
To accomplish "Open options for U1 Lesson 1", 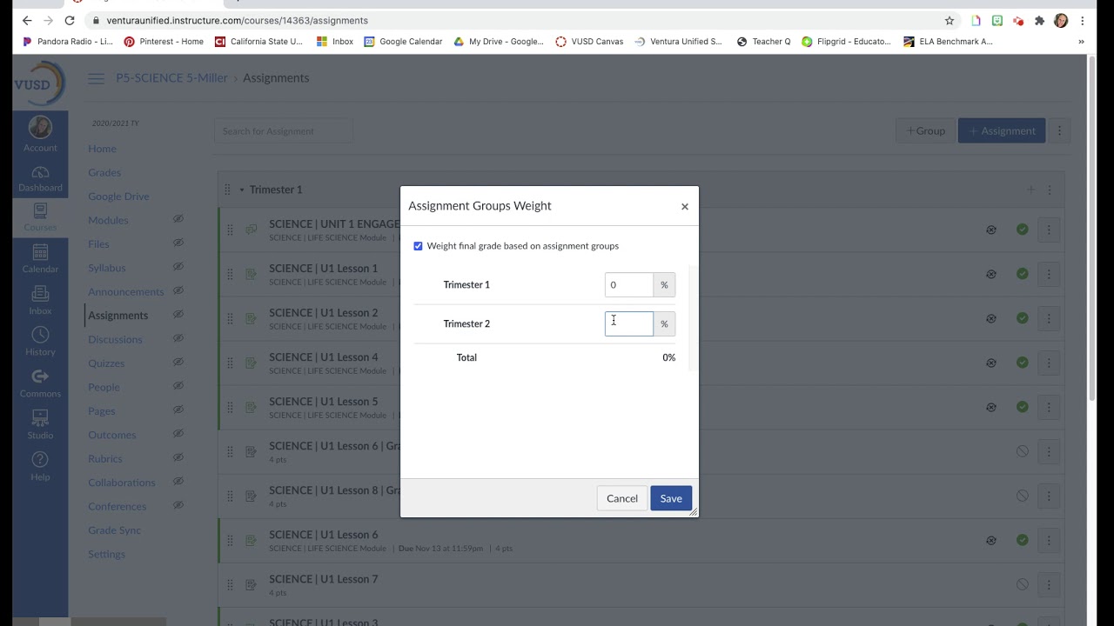I will pos(1049,275).
